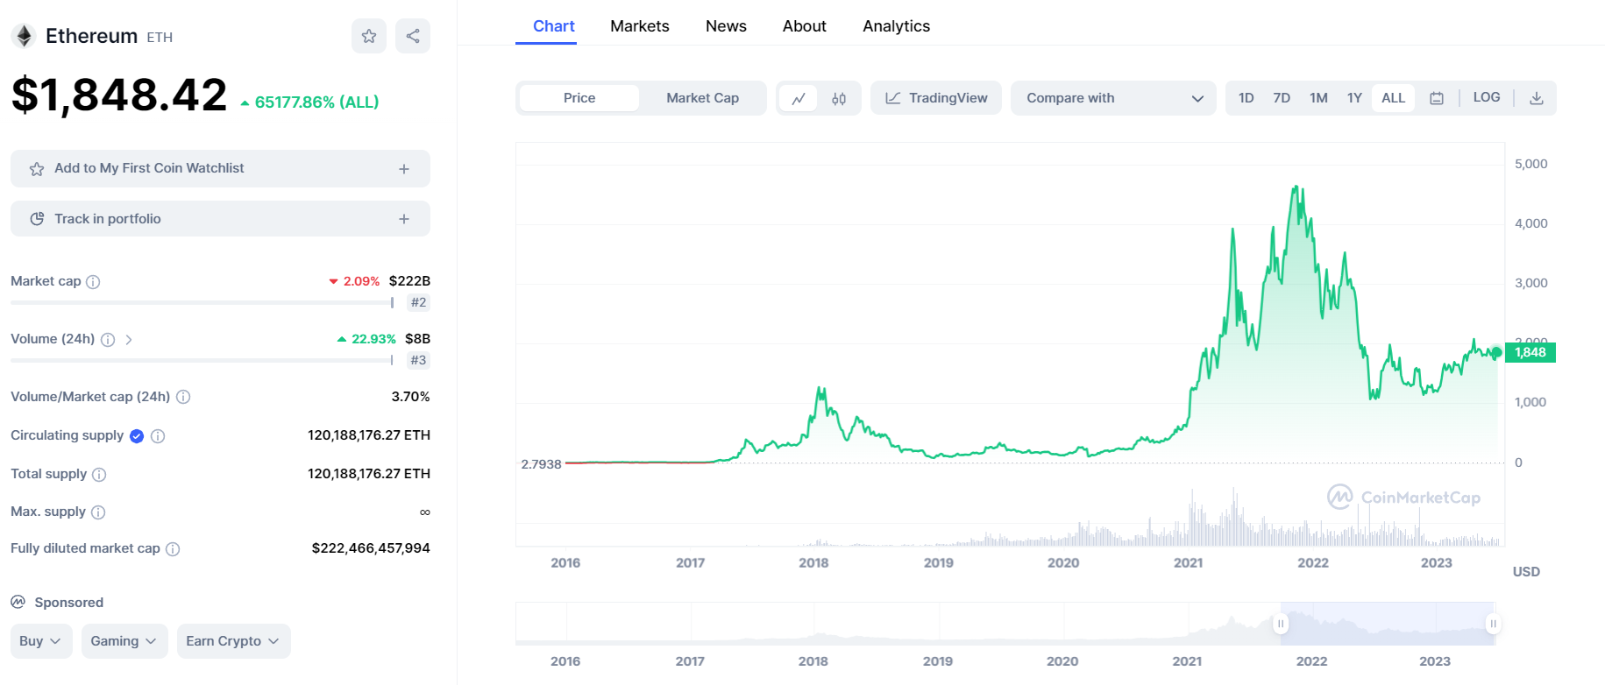Open calendar date range picker icon

(1437, 98)
